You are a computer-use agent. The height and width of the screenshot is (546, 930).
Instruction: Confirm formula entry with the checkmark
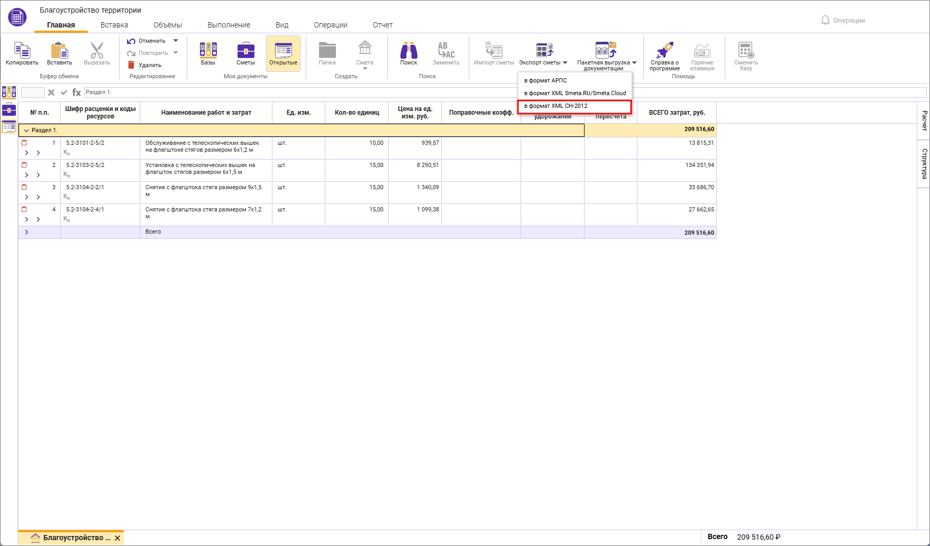click(x=64, y=92)
